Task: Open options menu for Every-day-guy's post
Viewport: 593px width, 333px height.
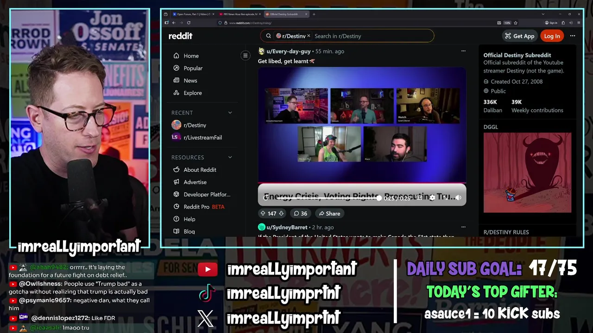Action: [x=463, y=51]
